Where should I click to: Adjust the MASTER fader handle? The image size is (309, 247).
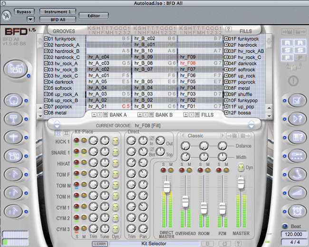pyautogui.click(x=241, y=182)
